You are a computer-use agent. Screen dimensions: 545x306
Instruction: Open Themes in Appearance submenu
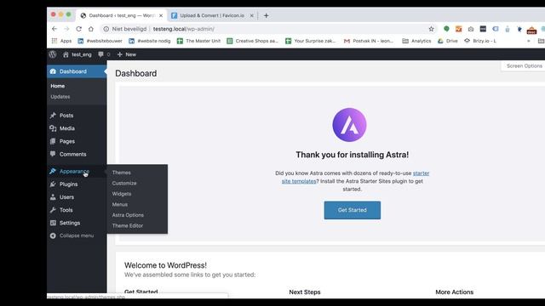click(x=121, y=173)
